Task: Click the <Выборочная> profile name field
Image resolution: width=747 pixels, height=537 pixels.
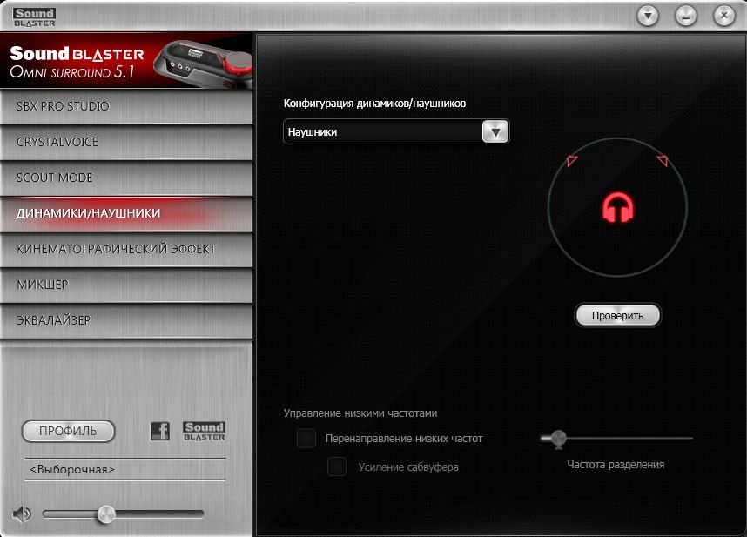Action: click(x=124, y=469)
